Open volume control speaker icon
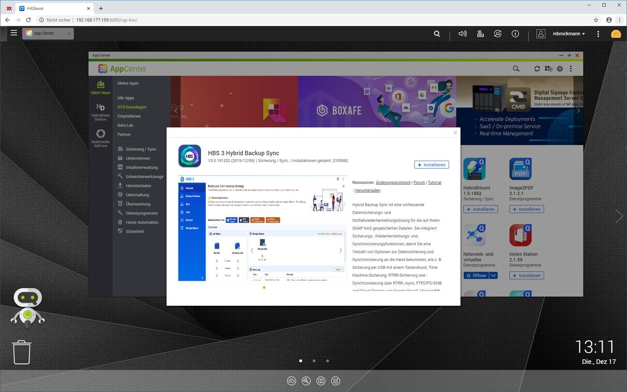 coord(462,34)
